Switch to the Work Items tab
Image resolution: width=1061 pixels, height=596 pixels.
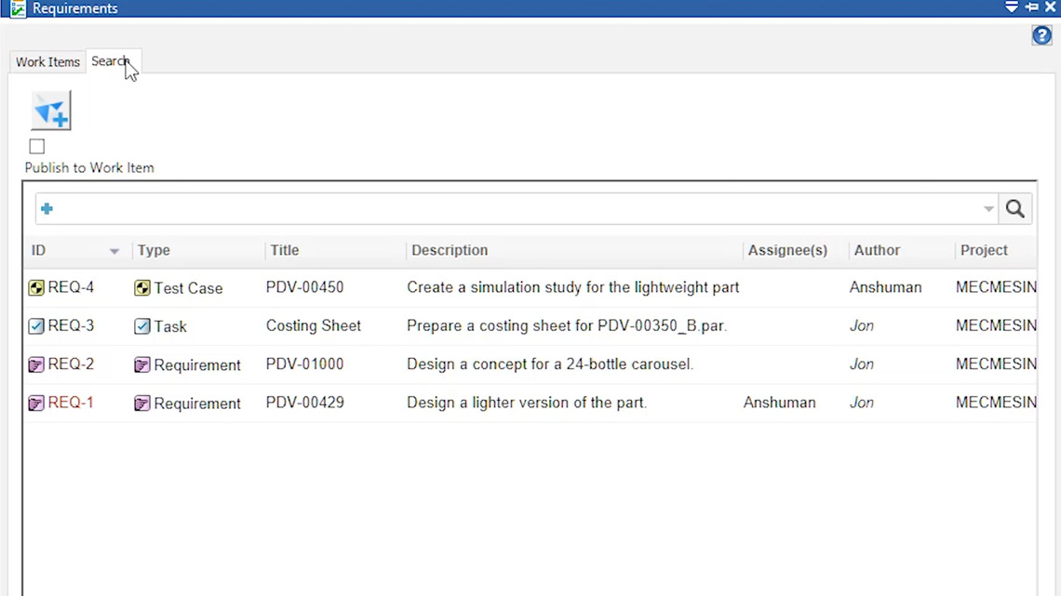coord(47,61)
